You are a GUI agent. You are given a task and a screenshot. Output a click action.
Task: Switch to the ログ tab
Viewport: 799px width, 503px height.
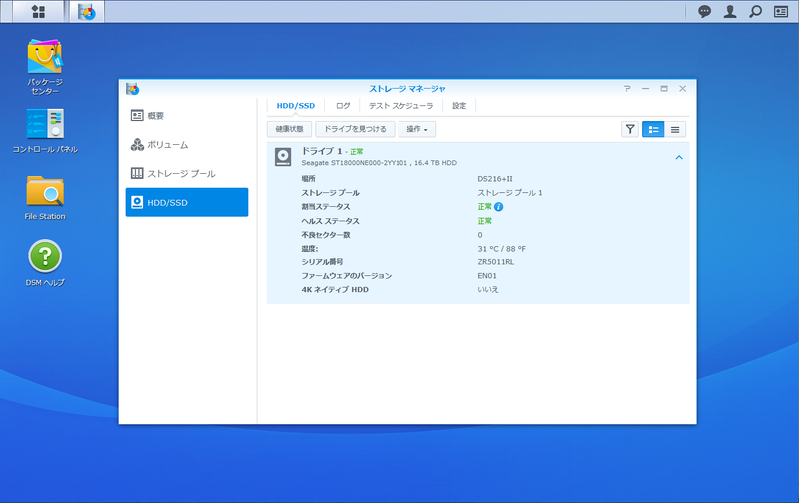(343, 106)
